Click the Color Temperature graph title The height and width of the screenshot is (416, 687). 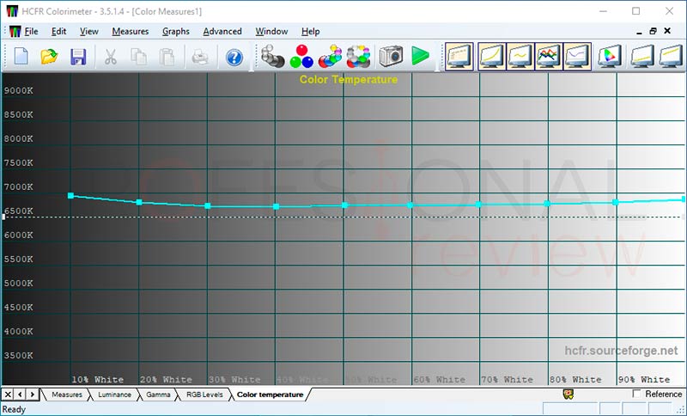[349, 79]
